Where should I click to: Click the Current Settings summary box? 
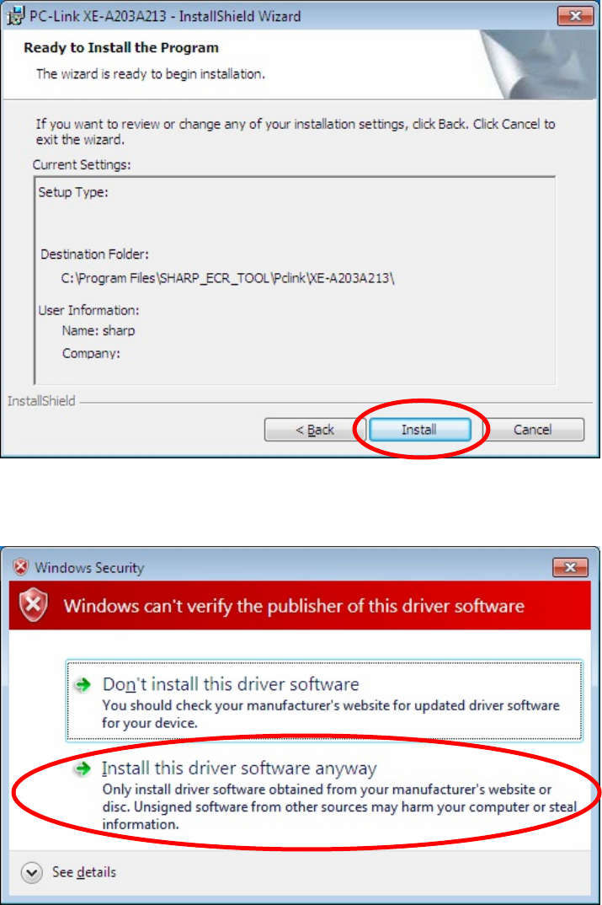pos(295,281)
